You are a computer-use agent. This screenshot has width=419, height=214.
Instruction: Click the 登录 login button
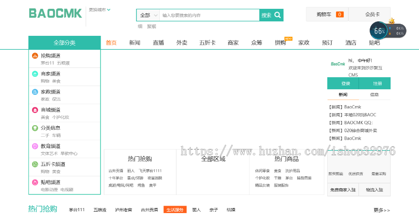tap(343, 83)
